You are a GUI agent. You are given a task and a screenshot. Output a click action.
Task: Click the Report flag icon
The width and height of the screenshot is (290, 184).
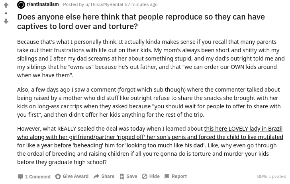[167, 176]
